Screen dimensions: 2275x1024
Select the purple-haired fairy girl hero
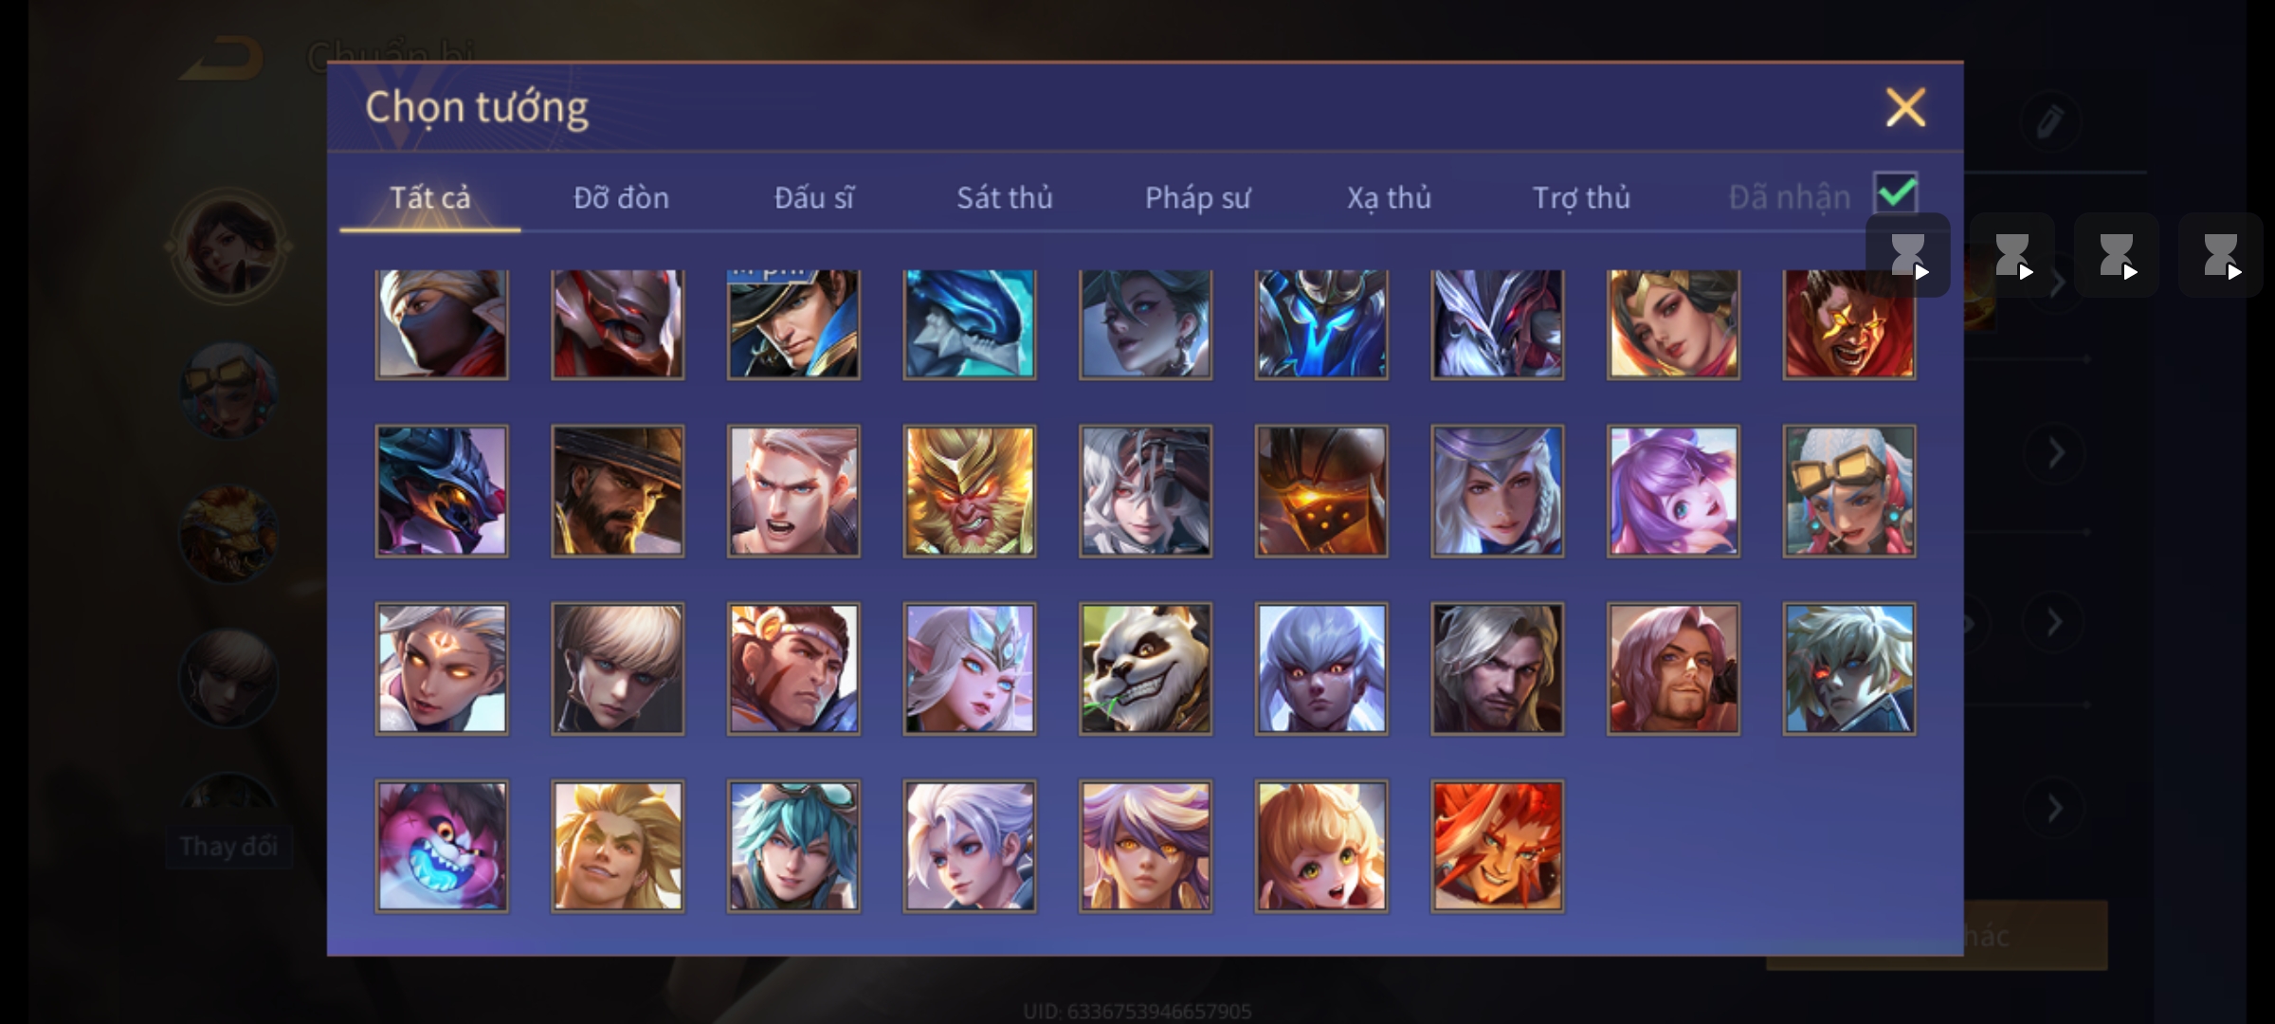[x=1673, y=491]
